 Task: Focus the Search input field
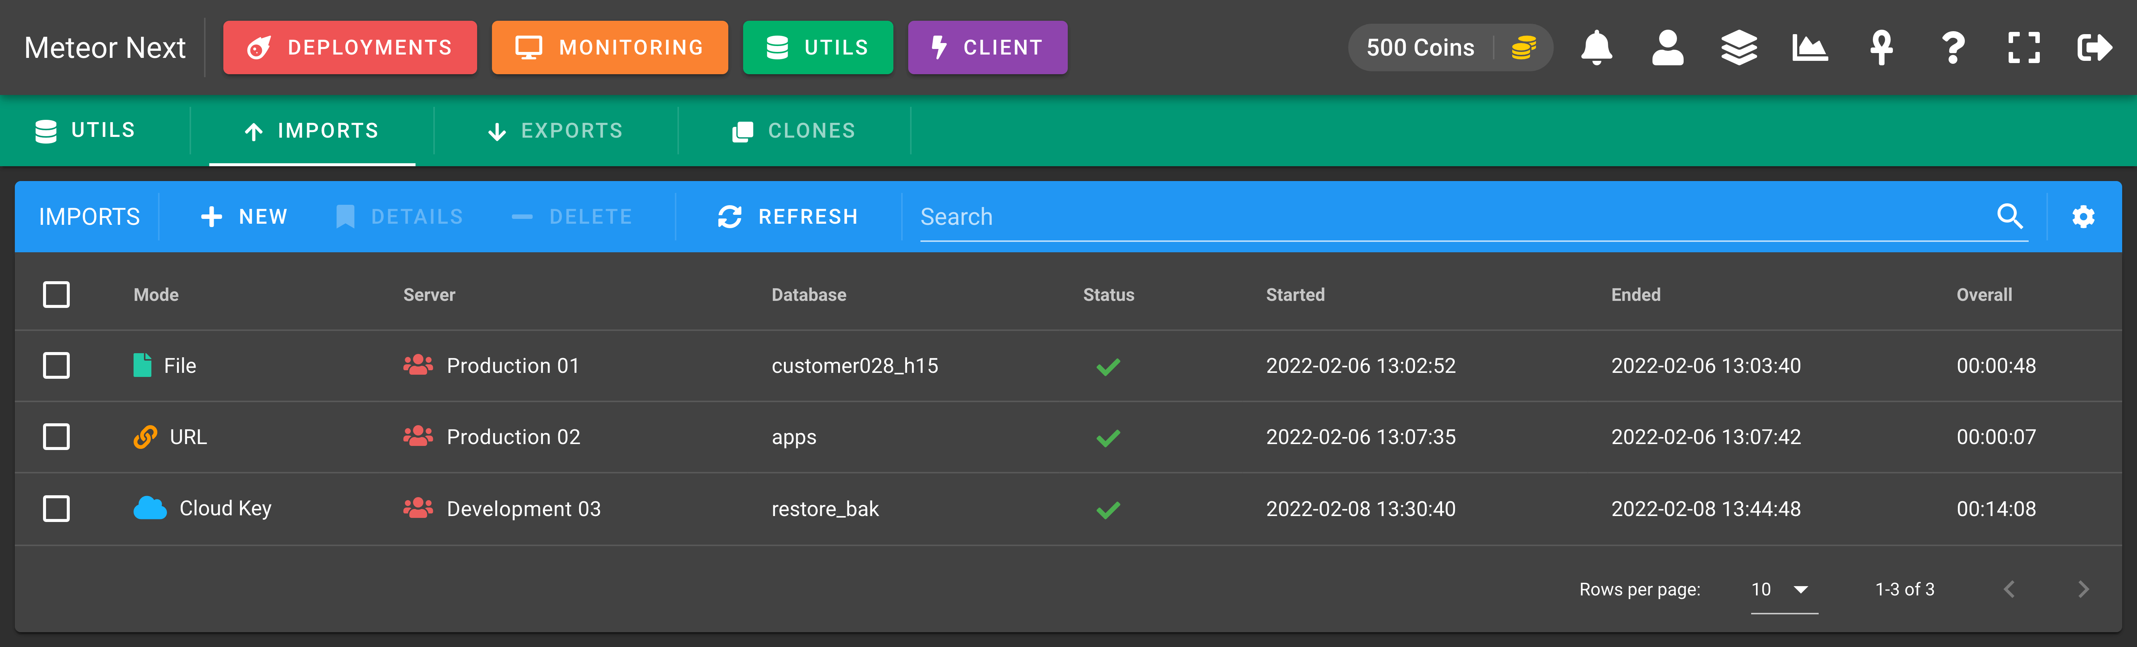(x=1452, y=217)
